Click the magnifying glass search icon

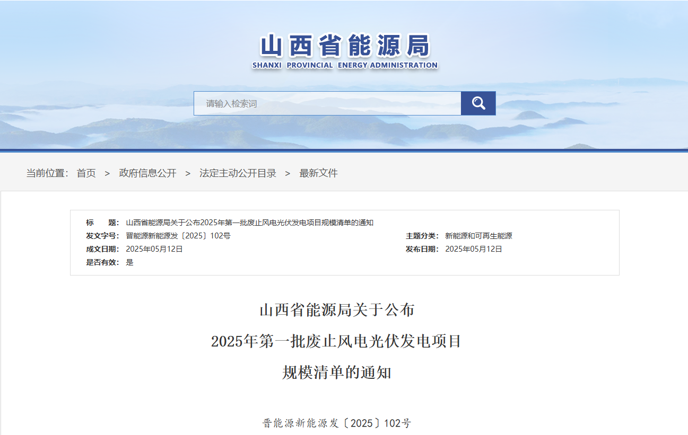(x=478, y=103)
